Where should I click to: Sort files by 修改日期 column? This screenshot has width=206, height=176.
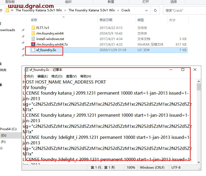(x=106, y=20)
